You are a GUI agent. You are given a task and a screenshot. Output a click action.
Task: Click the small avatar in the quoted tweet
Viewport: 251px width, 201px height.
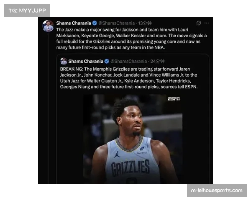point(64,61)
